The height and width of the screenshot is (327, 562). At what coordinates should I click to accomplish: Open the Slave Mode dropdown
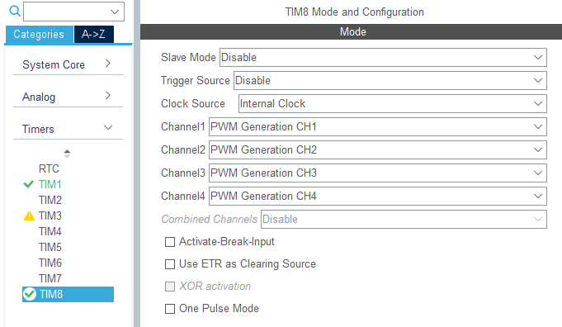pyautogui.click(x=383, y=57)
